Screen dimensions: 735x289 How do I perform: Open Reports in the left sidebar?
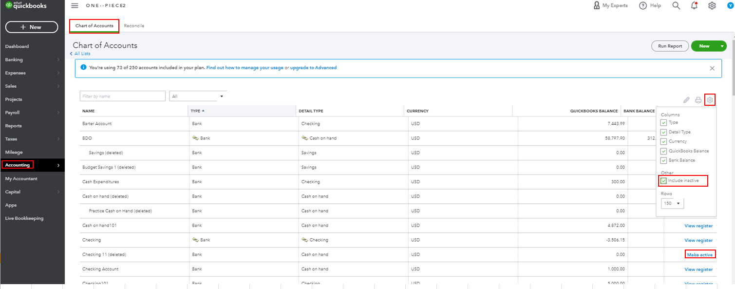[14, 126]
